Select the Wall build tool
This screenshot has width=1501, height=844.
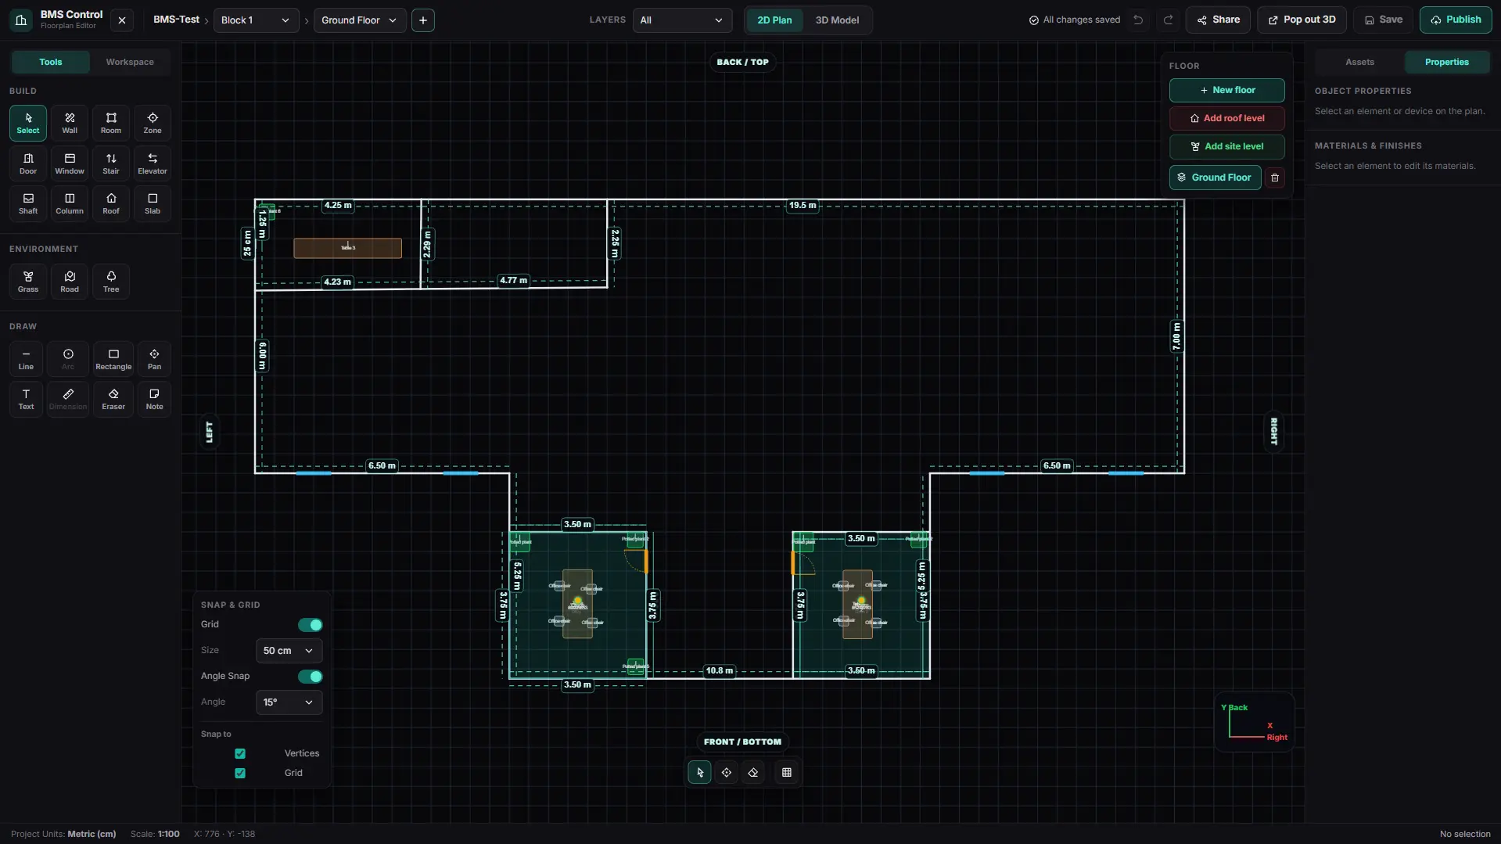[70, 123]
